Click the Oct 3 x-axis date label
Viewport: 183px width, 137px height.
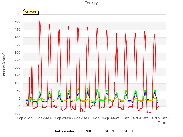tap(137, 118)
